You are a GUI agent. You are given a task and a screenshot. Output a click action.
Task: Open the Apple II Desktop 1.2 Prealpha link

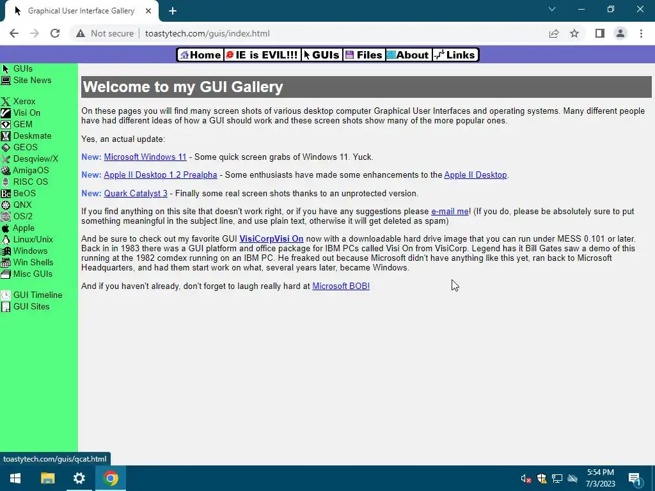[x=161, y=175]
